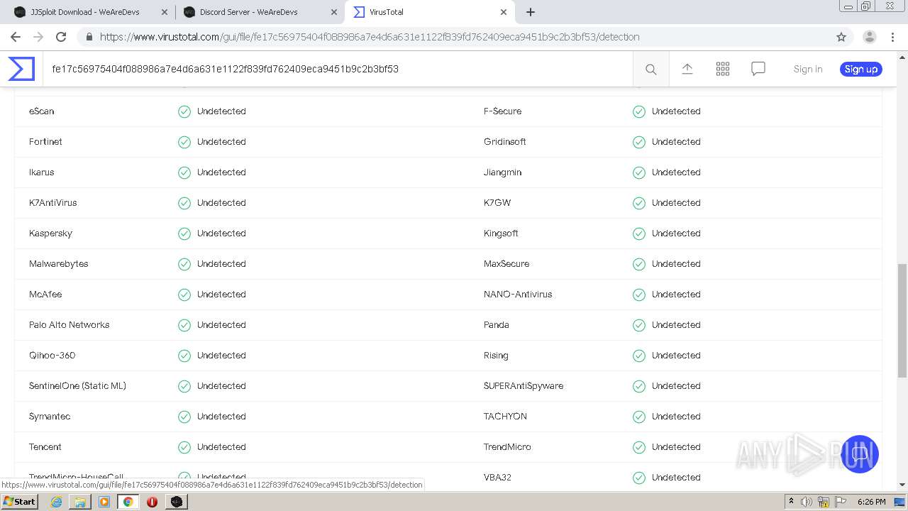Click the Kingsoft engine name
Image resolution: width=908 pixels, height=511 pixels.
coord(501,233)
